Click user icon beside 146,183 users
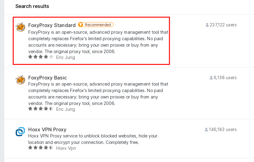Screen dimensions: 254x162 click(x=206, y=130)
